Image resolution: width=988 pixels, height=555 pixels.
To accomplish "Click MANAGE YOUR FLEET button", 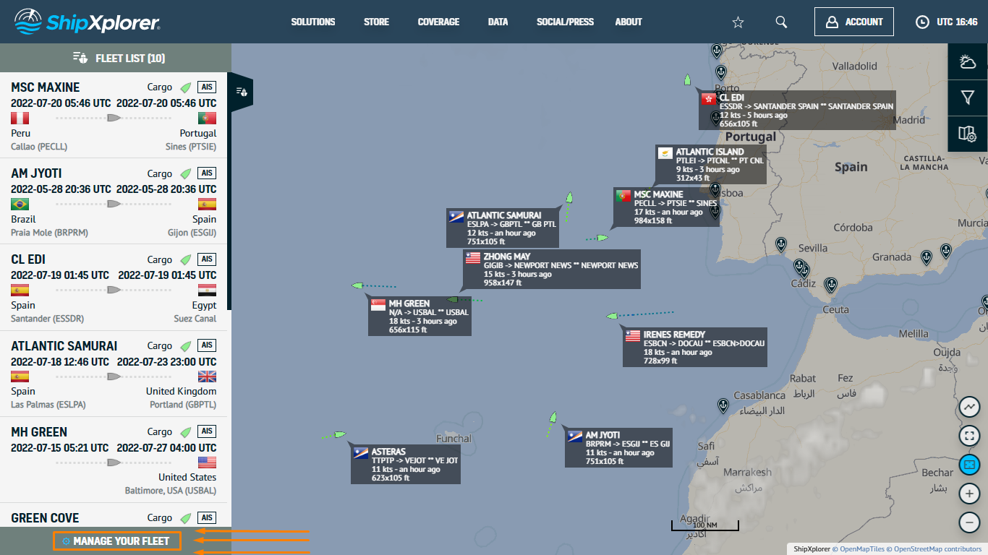I will [x=116, y=541].
